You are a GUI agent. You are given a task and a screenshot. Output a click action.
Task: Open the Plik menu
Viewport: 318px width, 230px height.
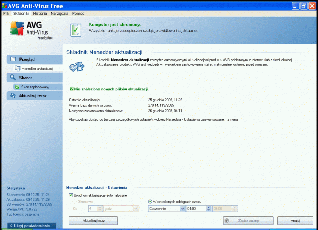(6, 13)
